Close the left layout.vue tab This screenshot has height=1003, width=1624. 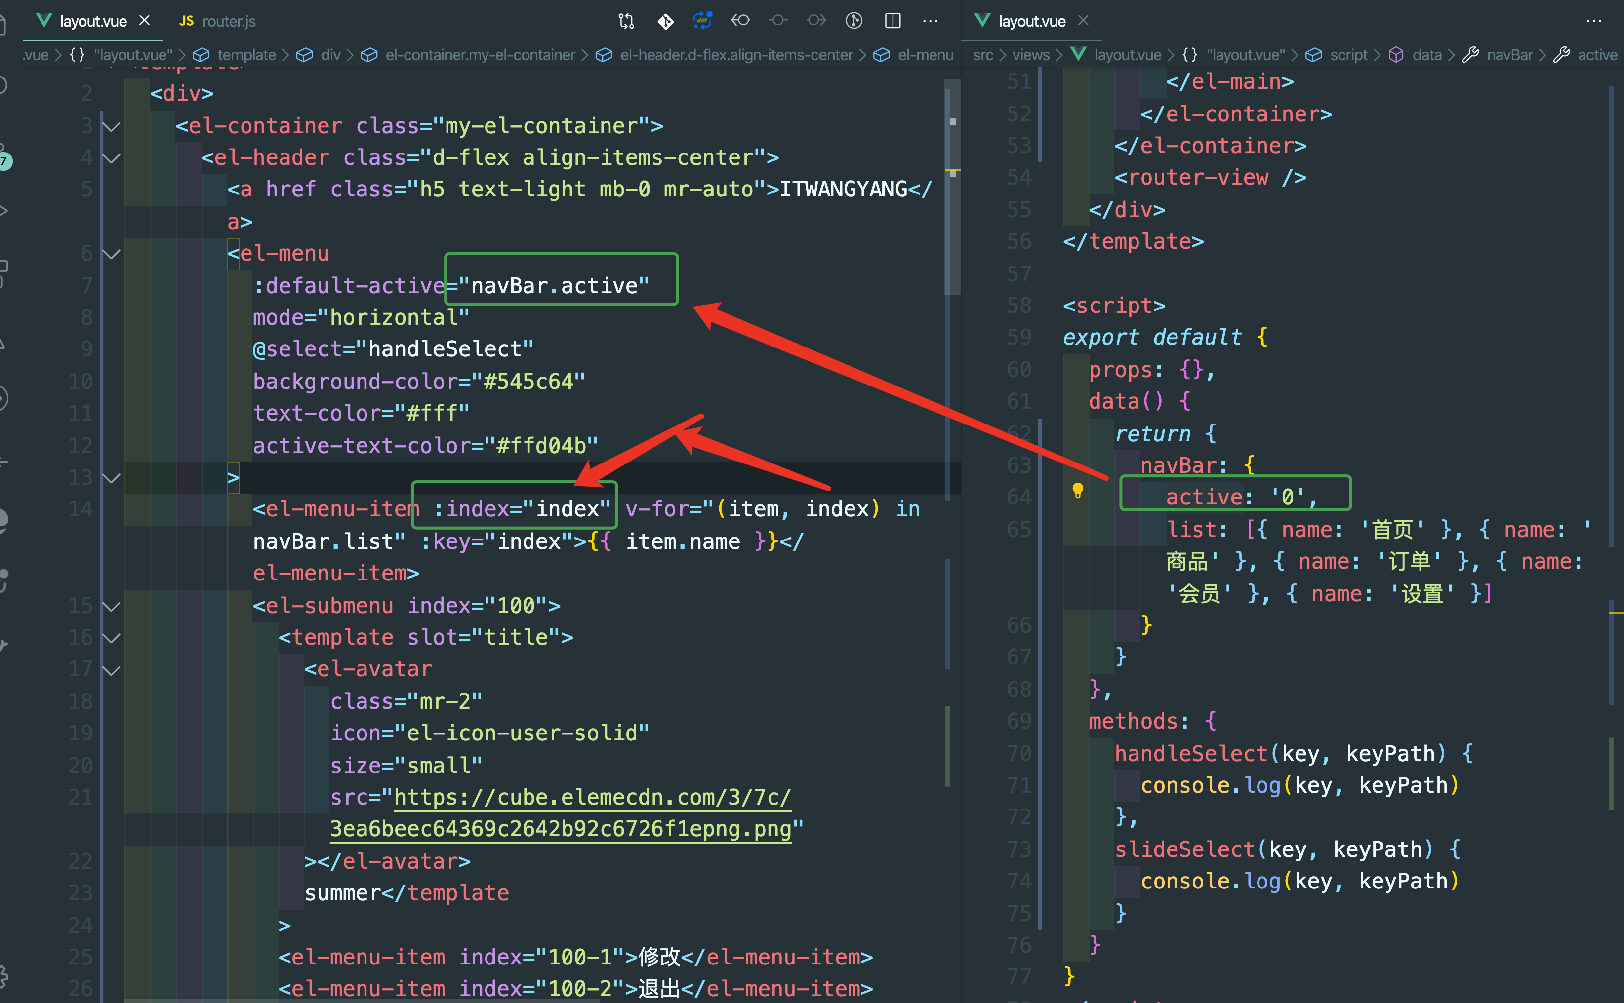pos(144,21)
